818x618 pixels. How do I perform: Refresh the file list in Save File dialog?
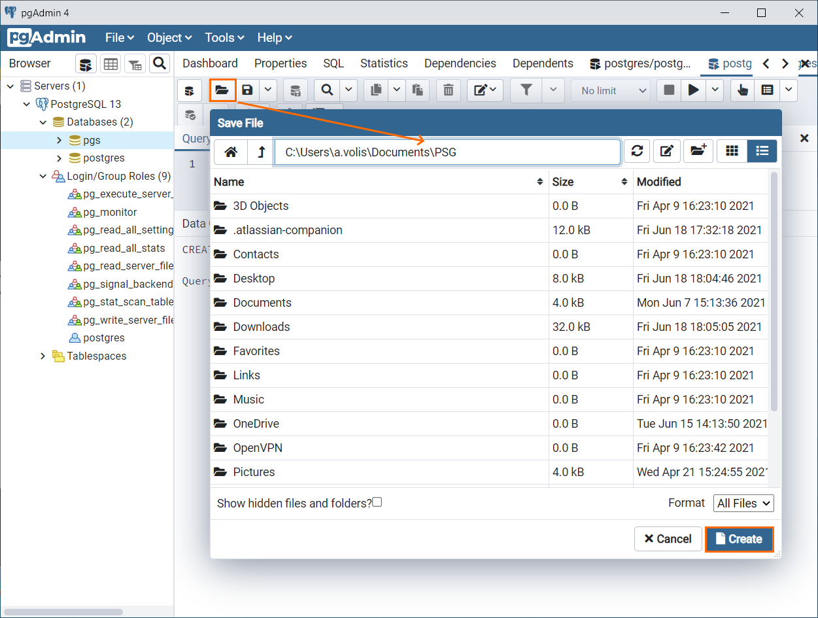[x=637, y=152]
